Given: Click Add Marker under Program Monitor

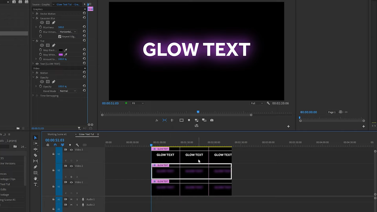Looking at the screenshot, I should 189,120.
